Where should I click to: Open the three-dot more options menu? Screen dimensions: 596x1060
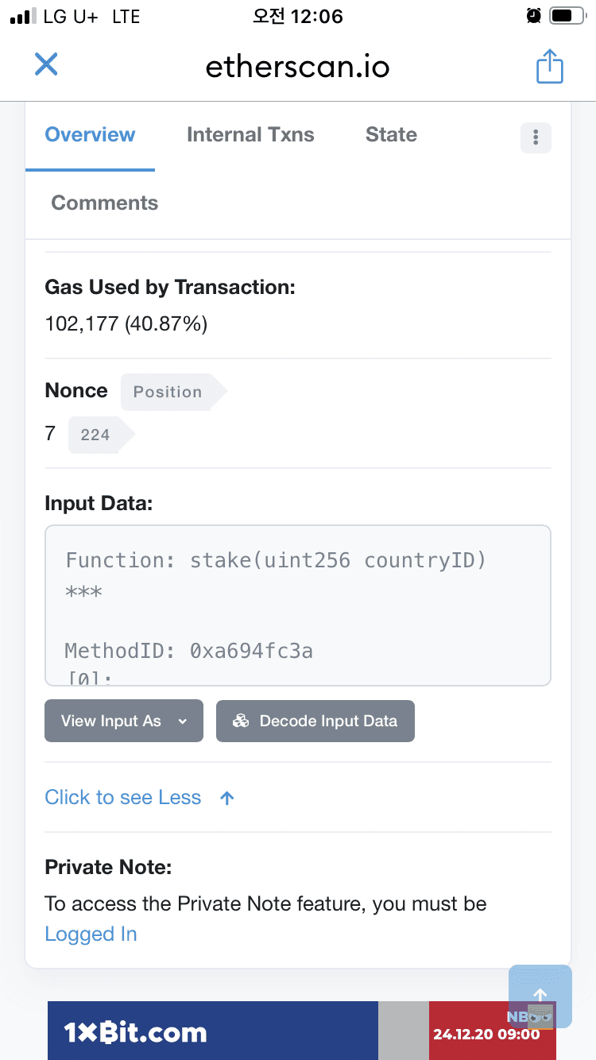click(x=536, y=137)
